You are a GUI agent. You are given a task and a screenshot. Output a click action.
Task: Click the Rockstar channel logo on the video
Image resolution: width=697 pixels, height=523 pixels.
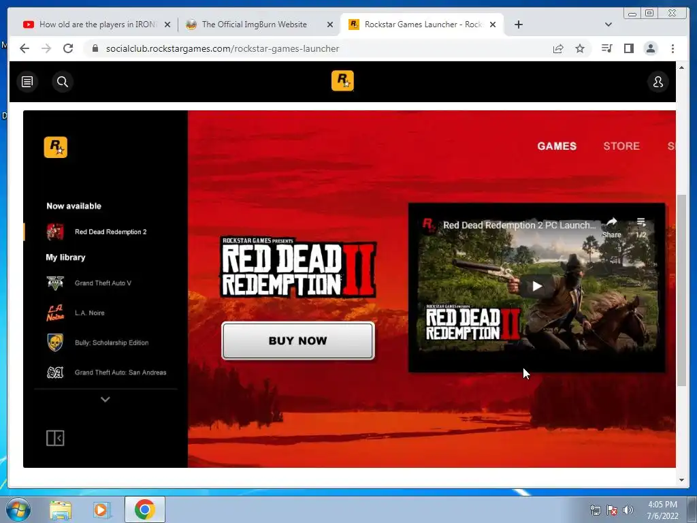(429, 225)
